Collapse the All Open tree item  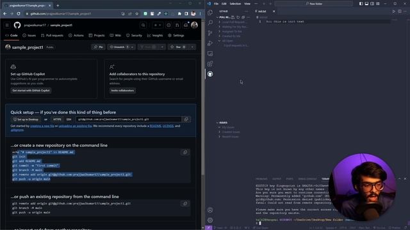pos(219,41)
